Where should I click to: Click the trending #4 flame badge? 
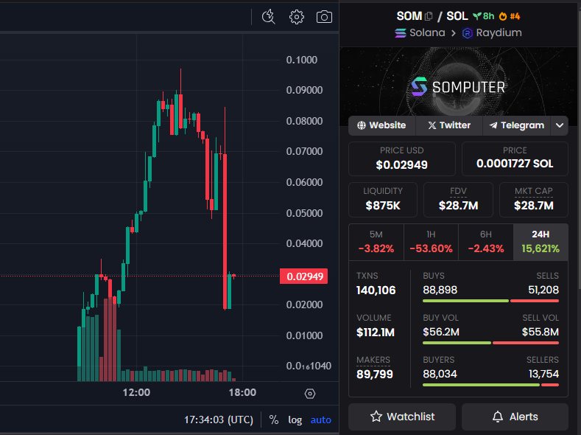pyautogui.click(x=510, y=16)
